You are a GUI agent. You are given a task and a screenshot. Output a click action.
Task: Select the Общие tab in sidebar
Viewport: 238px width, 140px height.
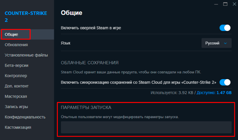(11, 34)
